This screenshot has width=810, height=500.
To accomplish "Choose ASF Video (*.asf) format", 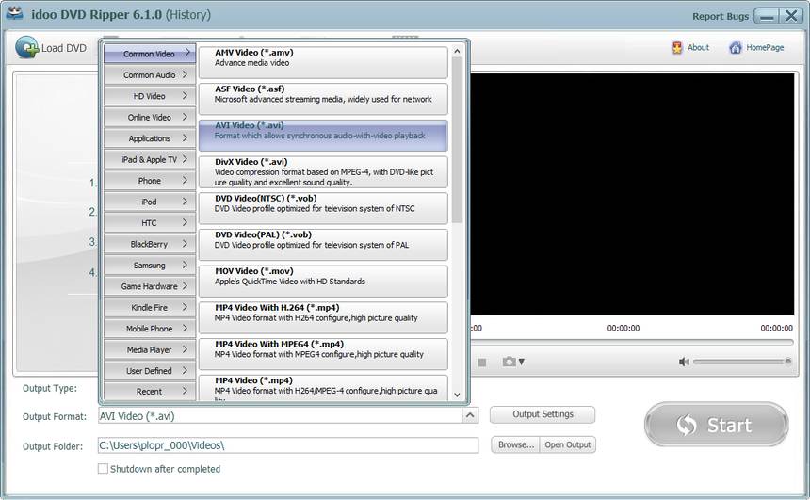I will [323, 99].
